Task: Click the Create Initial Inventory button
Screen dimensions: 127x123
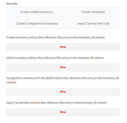Action: tap(37, 12)
